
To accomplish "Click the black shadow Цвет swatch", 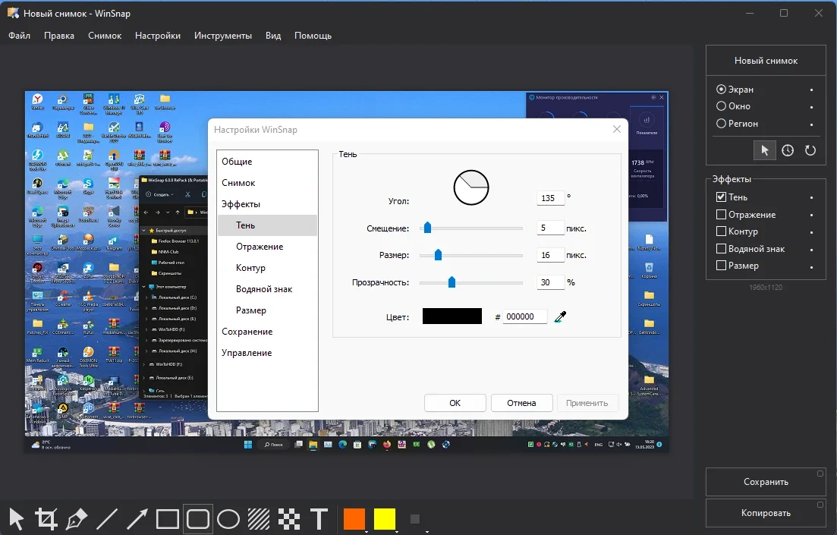I will click(452, 316).
